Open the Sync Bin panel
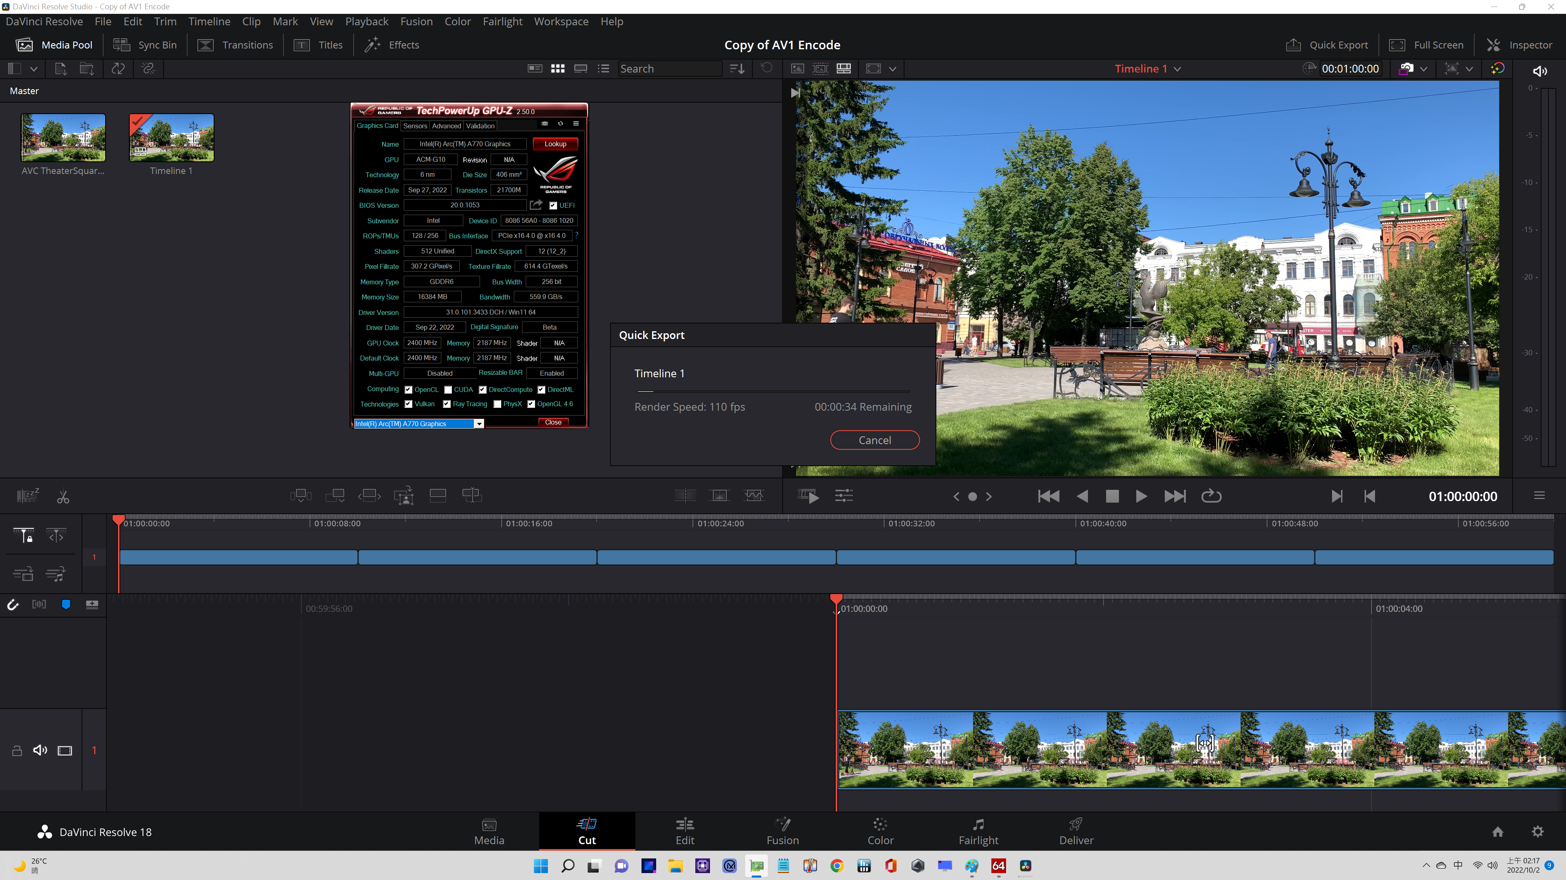1566x880 pixels. click(145, 45)
